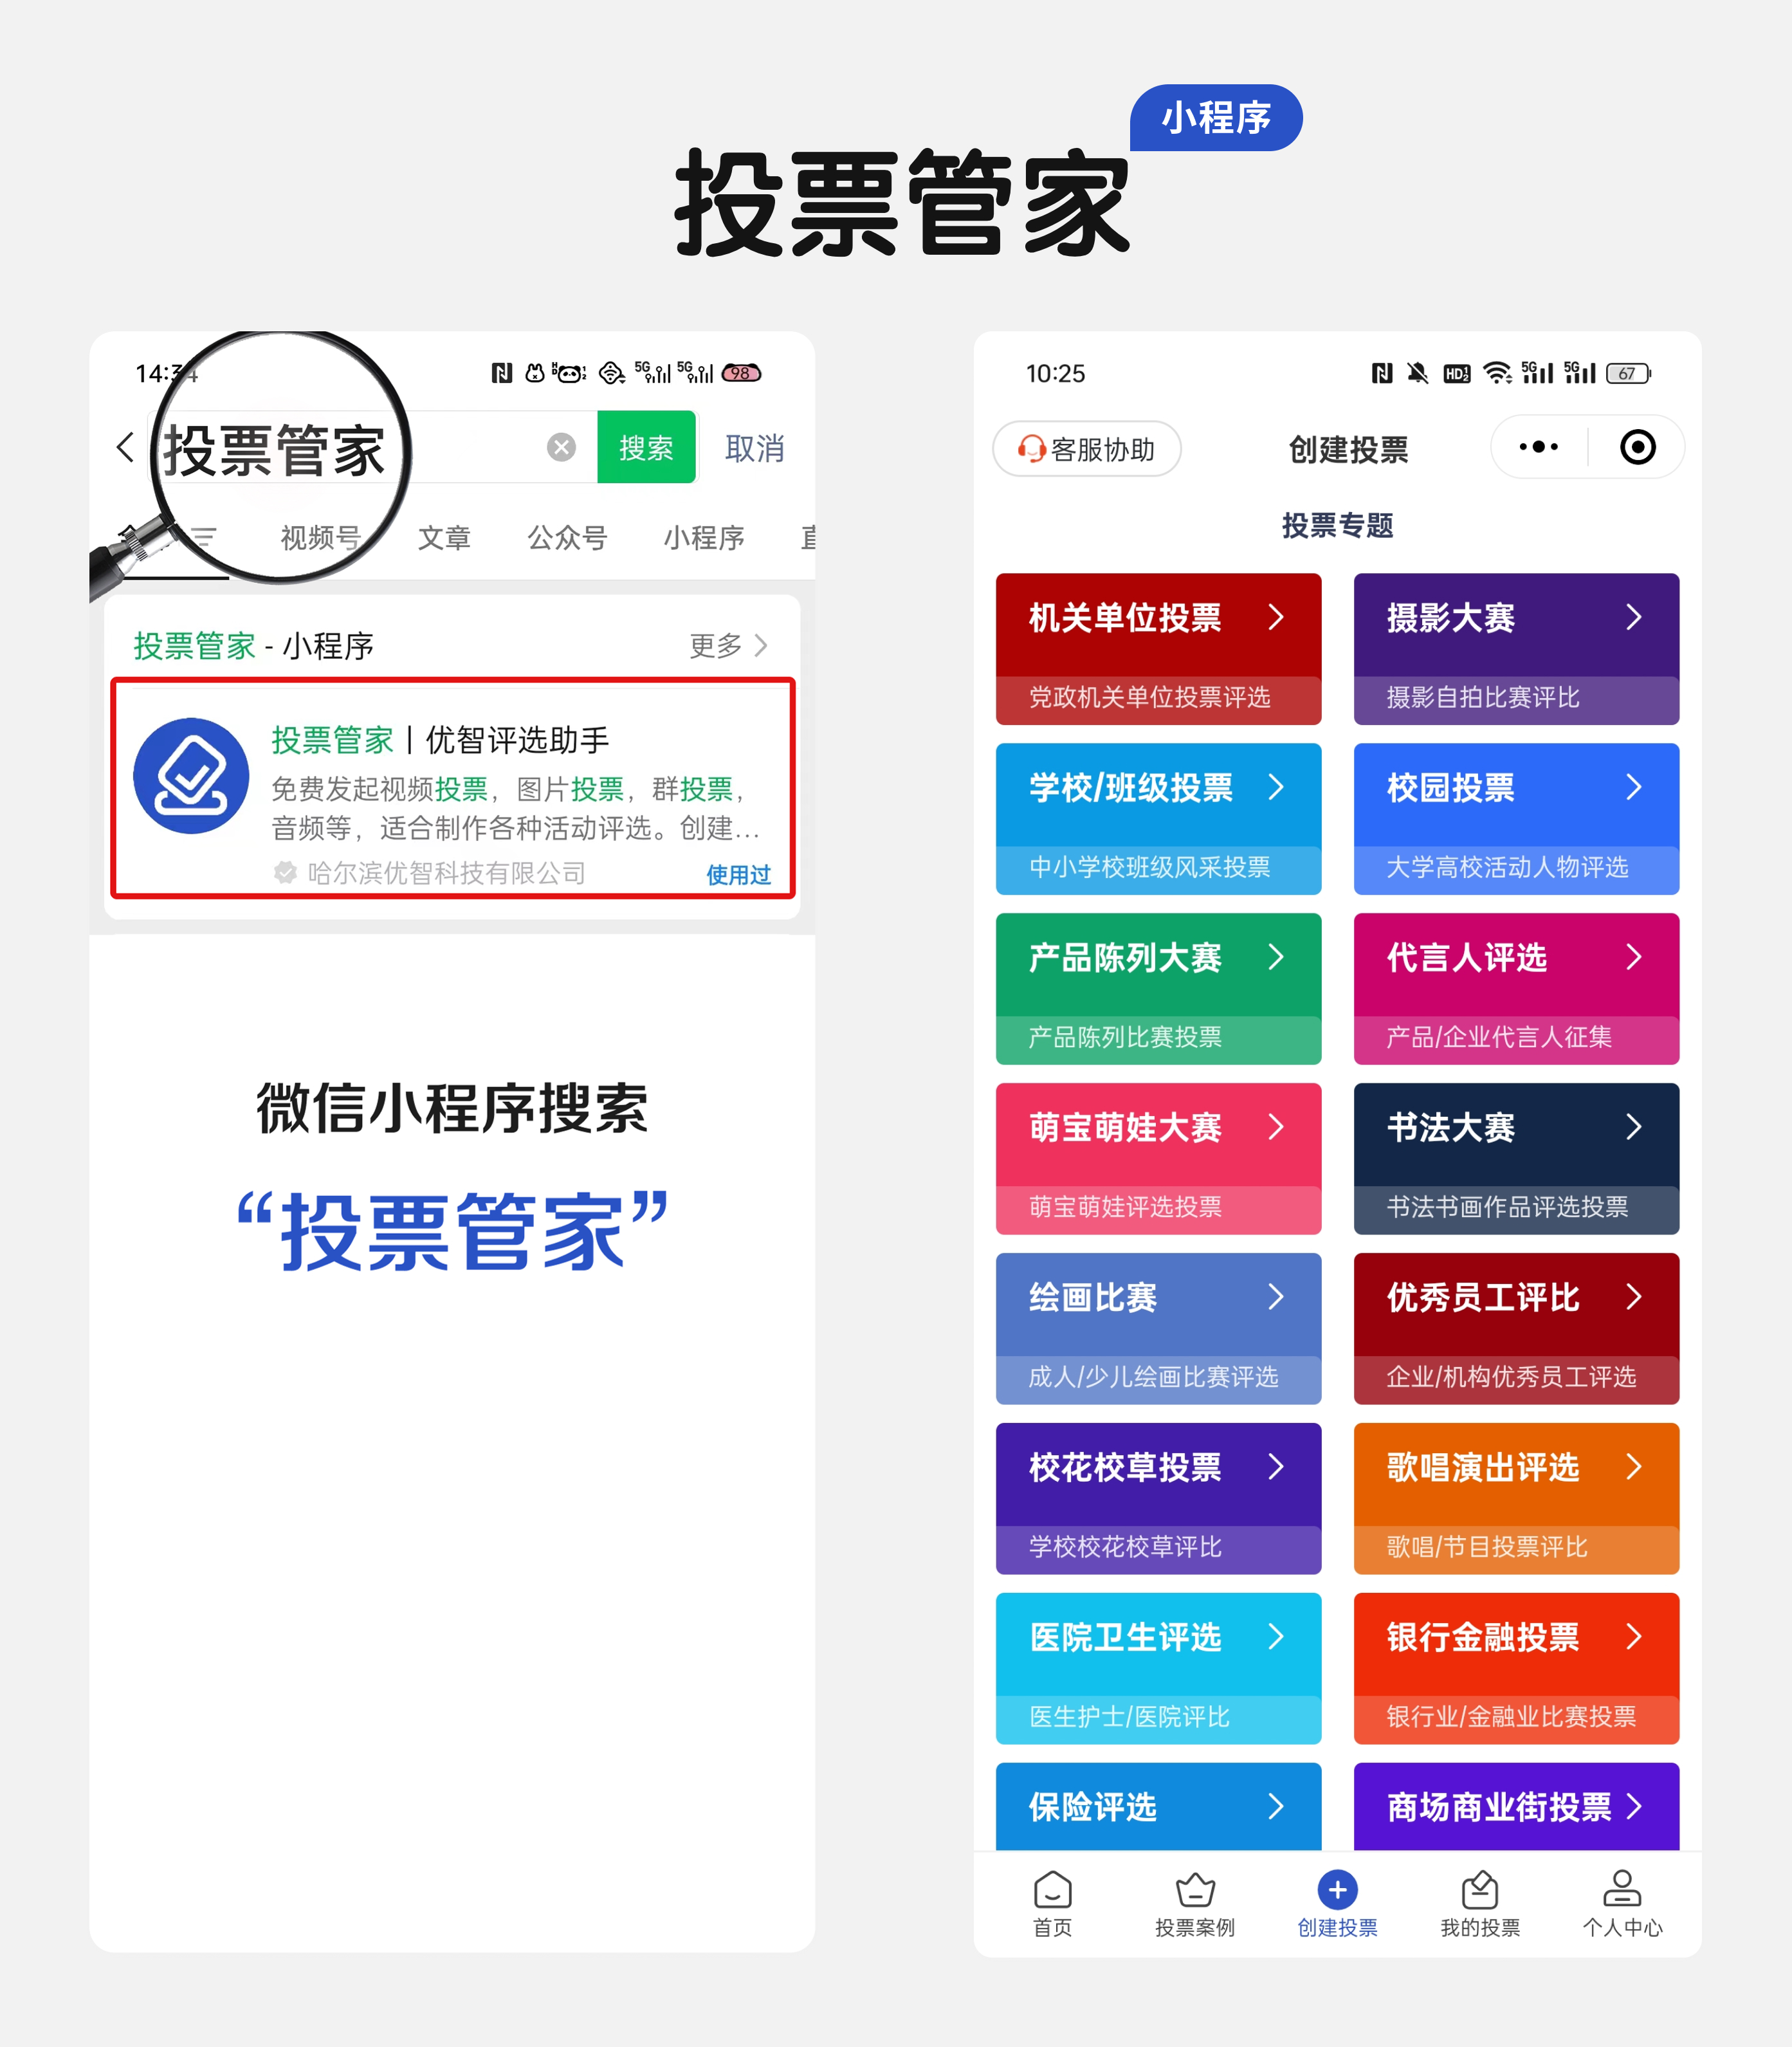Open 我的投票 bottom tab
The width and height of the screenshot is (1792, 2047).
[x=1479, y=1904]
